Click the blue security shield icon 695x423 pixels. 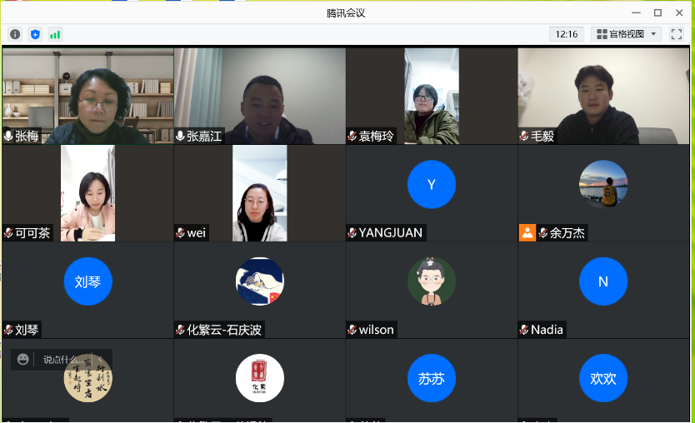[36, 34]
